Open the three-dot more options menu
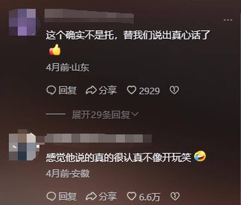The width and height of the screenshot is (241, 205). (x=228, y=20)
